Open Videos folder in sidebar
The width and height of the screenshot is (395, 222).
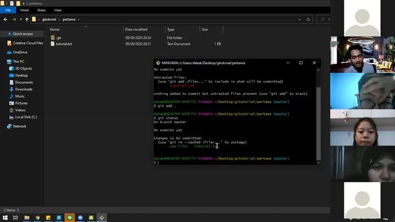(x=20, y=110)
